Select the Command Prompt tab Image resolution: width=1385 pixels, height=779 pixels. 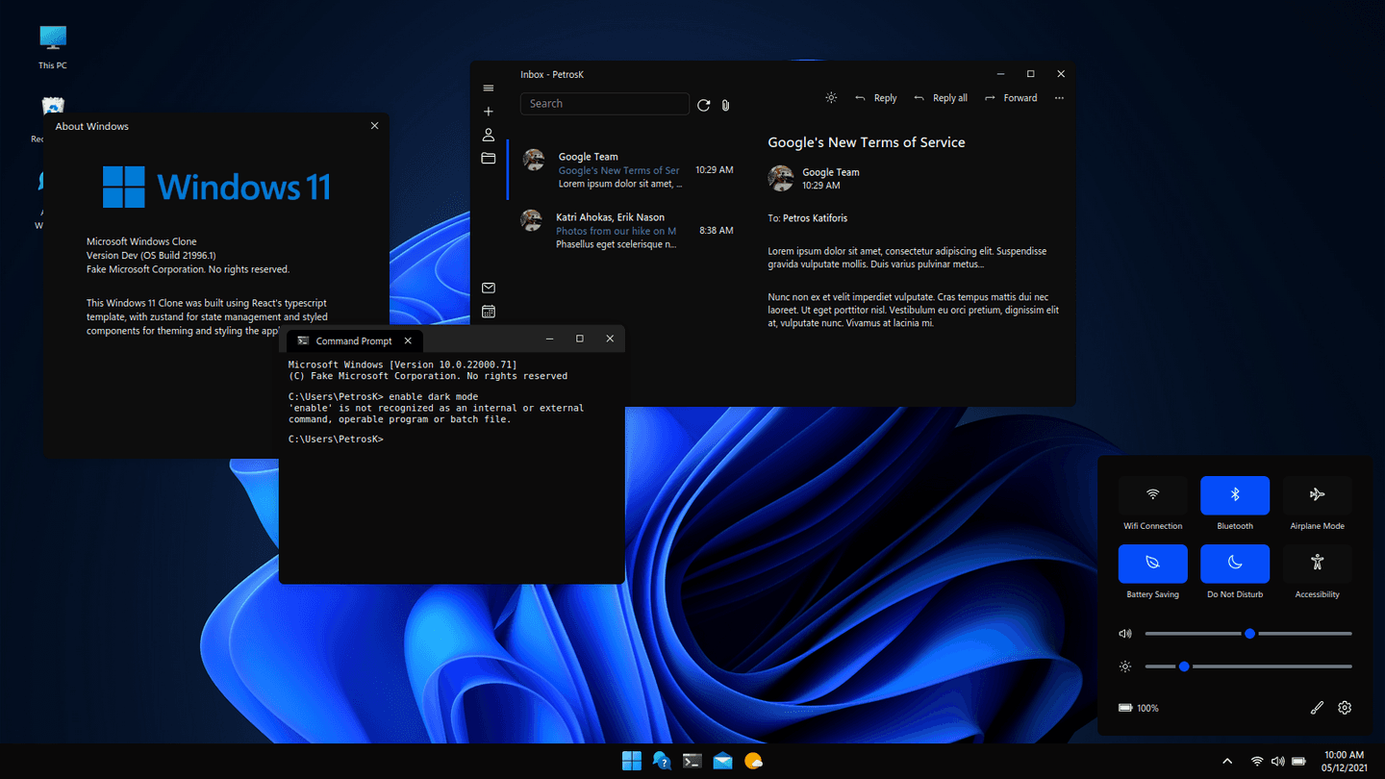354,340
